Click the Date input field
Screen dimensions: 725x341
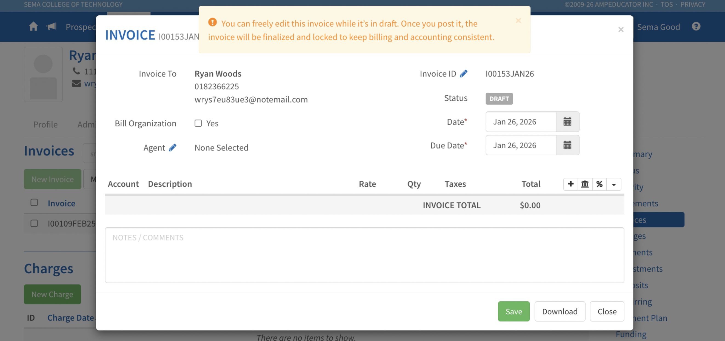point(520,122)
